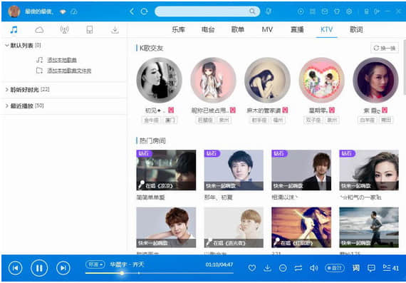Click the 换一换 refresh button
The height and width of the screenshot is (283, 406).
(x=385, y=48)
